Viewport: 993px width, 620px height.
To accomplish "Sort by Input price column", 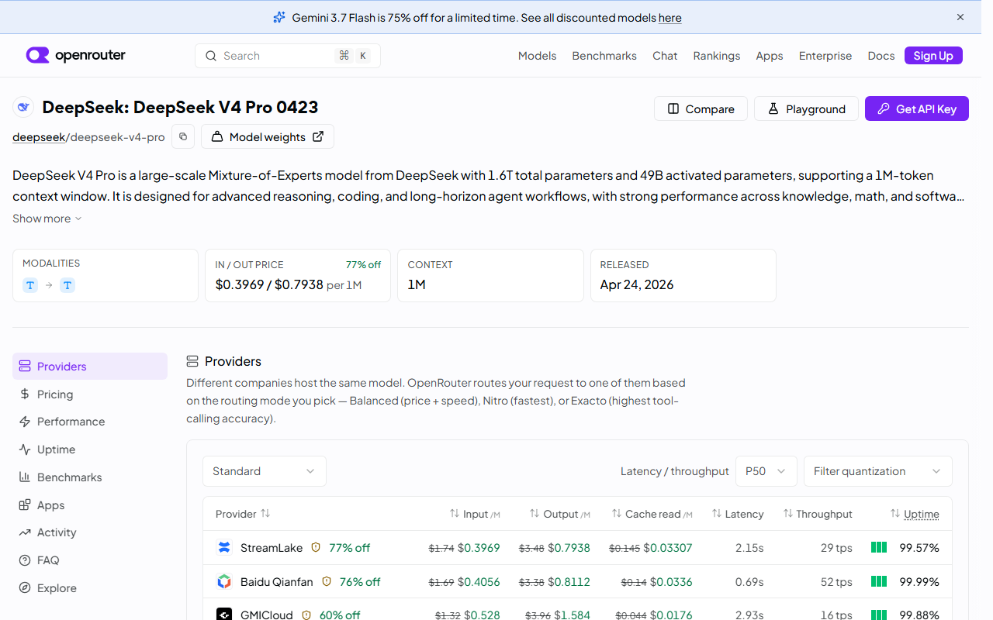I will (x=475, y=514).
